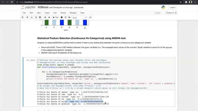Insert a cell below with the plus icon
The height and width of the screenshot is (111, 198).
point(27,17)
